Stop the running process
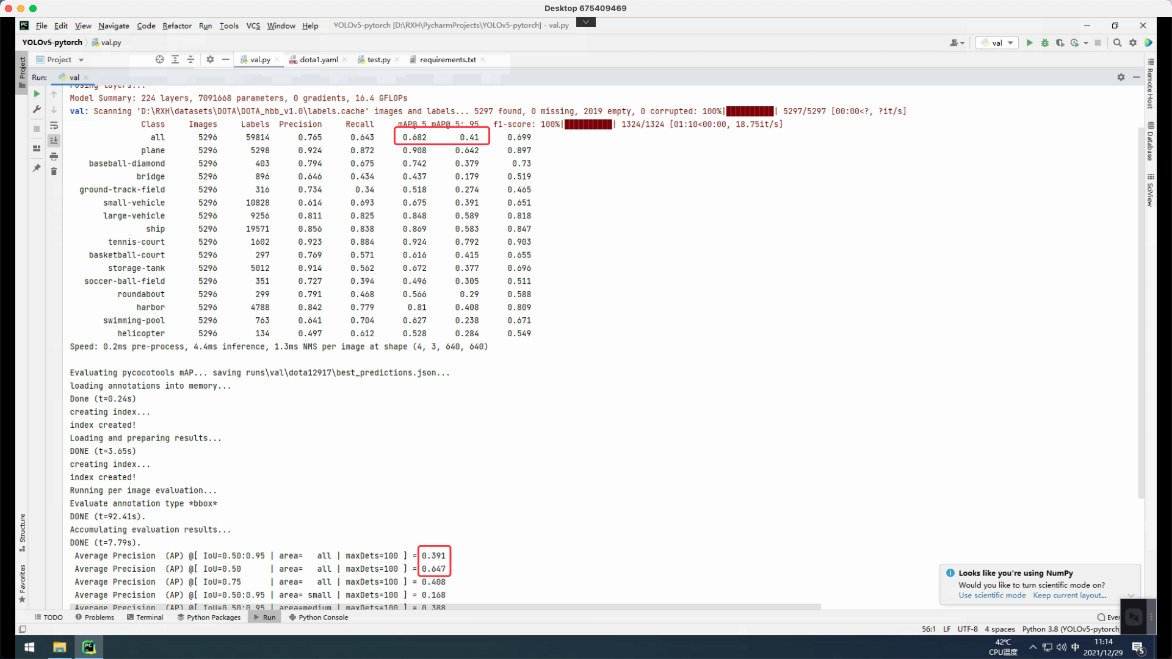 [x=37, y=129]
